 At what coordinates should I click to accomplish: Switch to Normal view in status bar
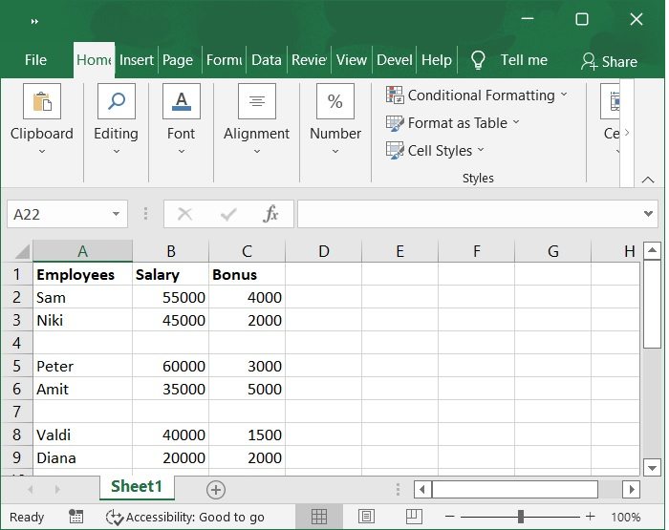click(319, 517)
